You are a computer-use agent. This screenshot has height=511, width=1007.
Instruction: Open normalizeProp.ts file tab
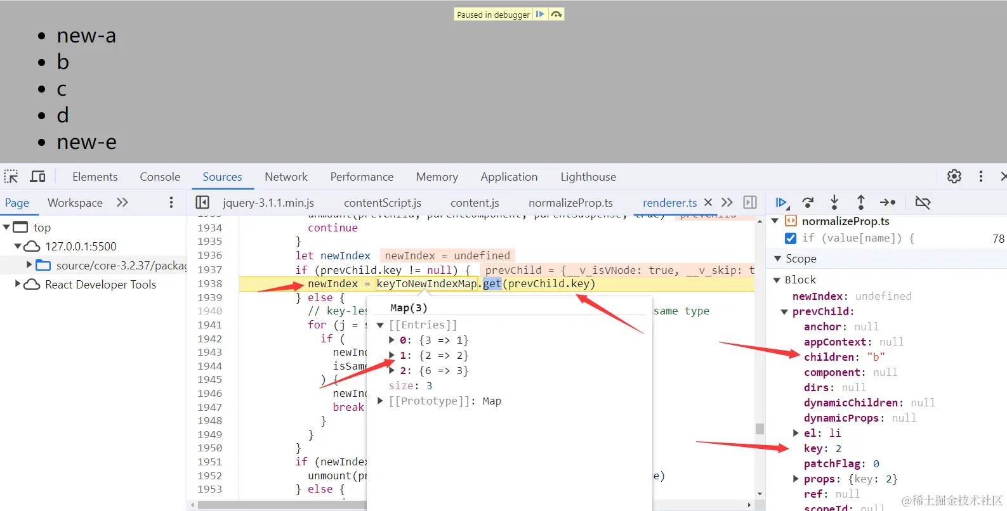pos(570,203)
